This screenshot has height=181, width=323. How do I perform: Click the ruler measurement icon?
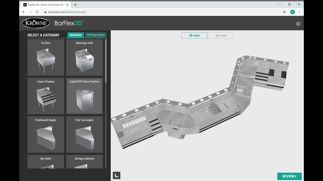(117, 175)
